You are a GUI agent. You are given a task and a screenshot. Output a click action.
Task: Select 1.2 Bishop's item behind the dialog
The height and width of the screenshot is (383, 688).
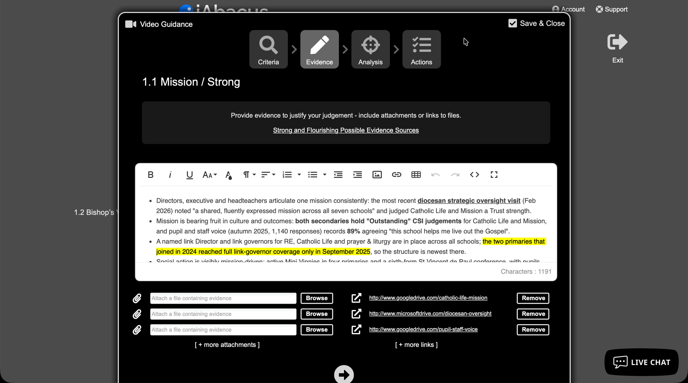pyautogui.click(x=96, y=212)
